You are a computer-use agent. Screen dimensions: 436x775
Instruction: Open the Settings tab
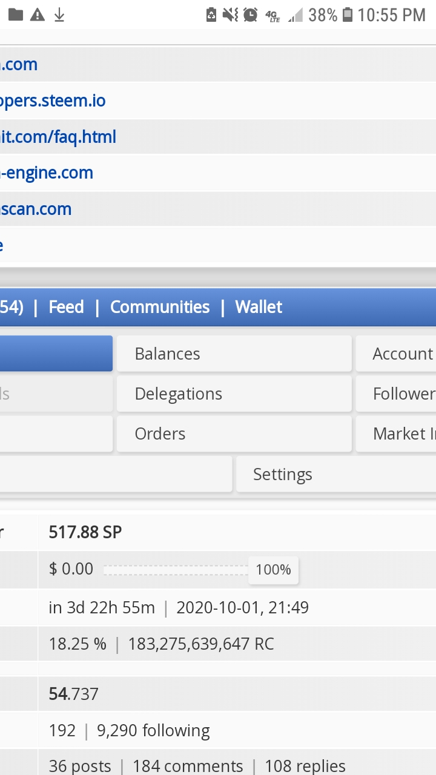pos(336,474)
